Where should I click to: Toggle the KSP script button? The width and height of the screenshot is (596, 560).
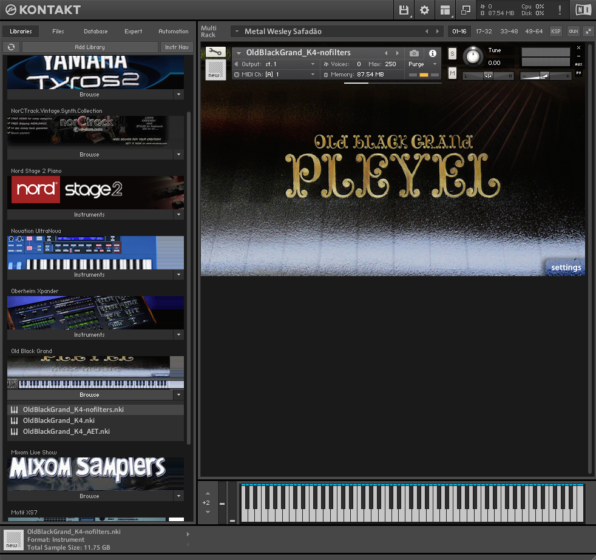tap(556, 32)
